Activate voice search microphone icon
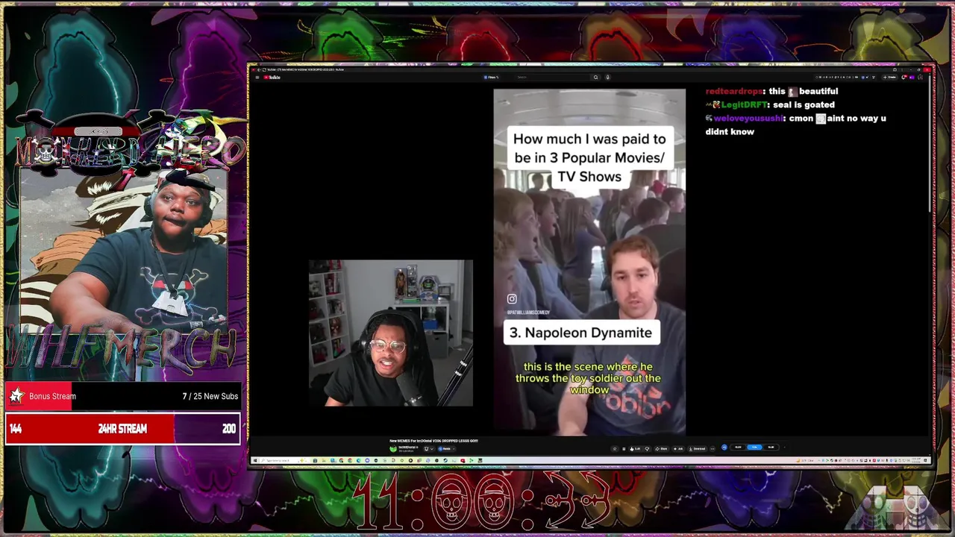The width and height of the screenshot is (955, 537). 607,77
